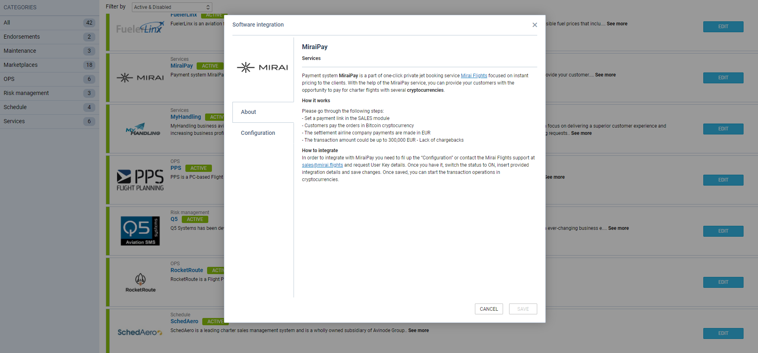Click the sales@mirai.flights email link

323,165
